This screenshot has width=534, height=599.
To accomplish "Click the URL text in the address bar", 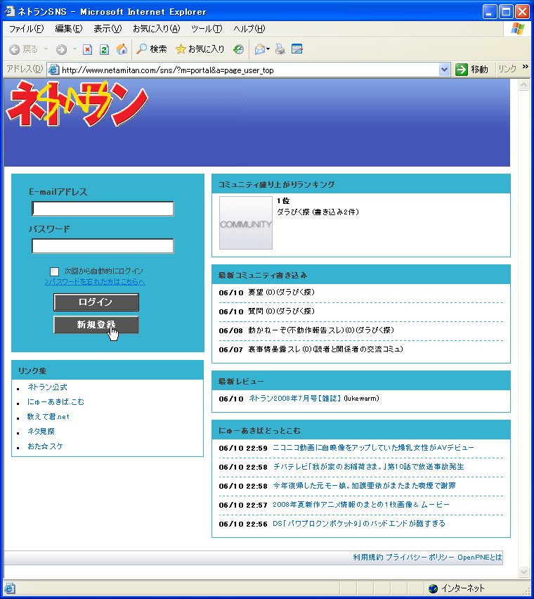I will (167, 70).
